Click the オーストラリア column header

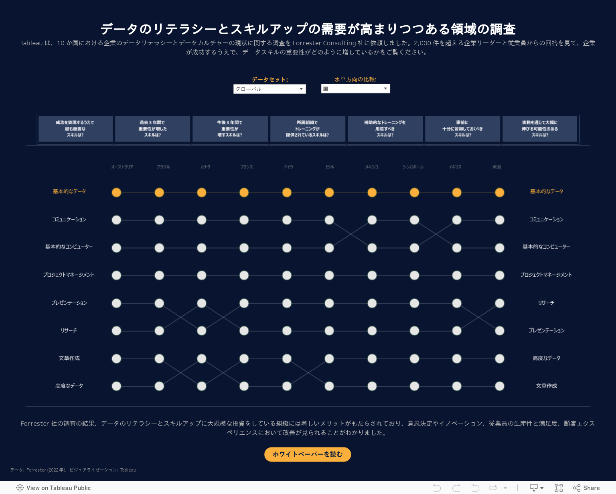point(122,167)
